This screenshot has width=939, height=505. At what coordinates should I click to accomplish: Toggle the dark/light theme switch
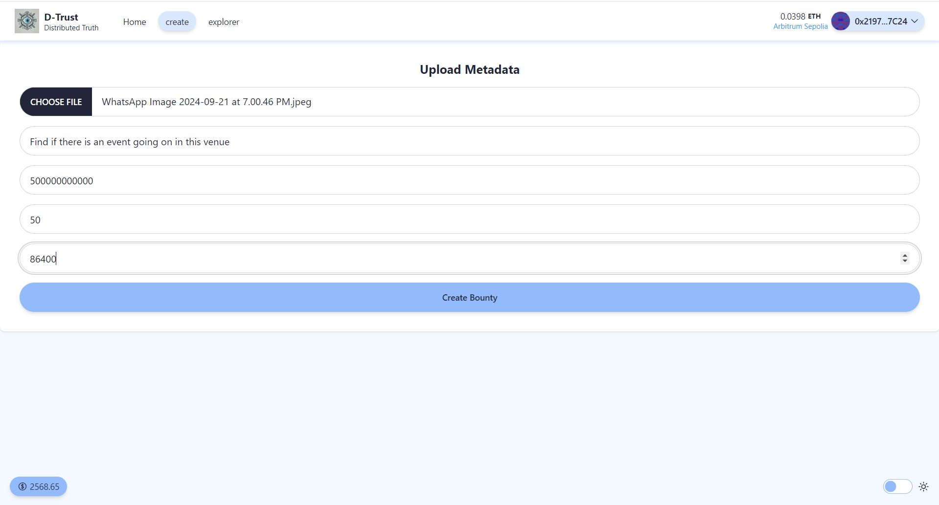(x=897, y=486)
